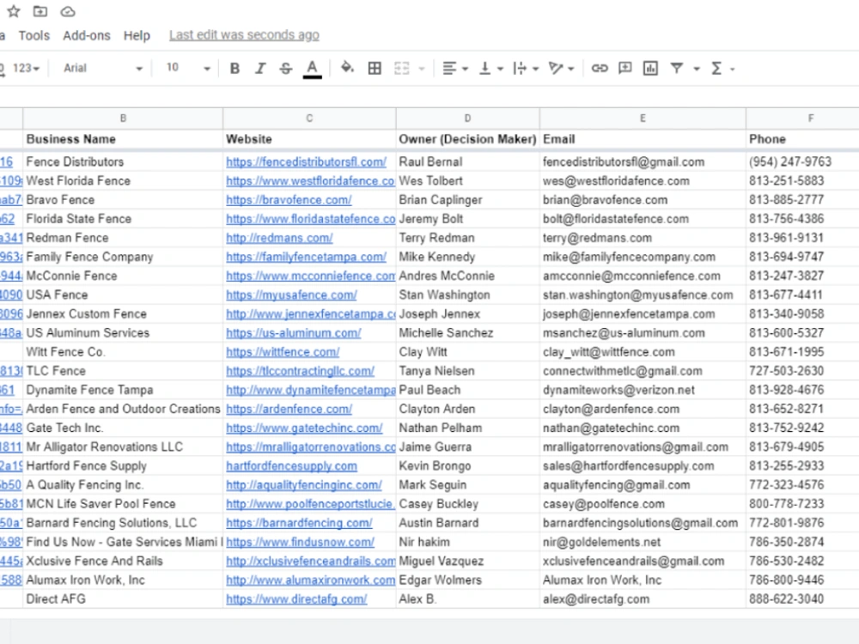The width and height of the screenshot is (859, 644).
Task: Select cell 'Jennex Custom Fence'
Action: (123, 313)
